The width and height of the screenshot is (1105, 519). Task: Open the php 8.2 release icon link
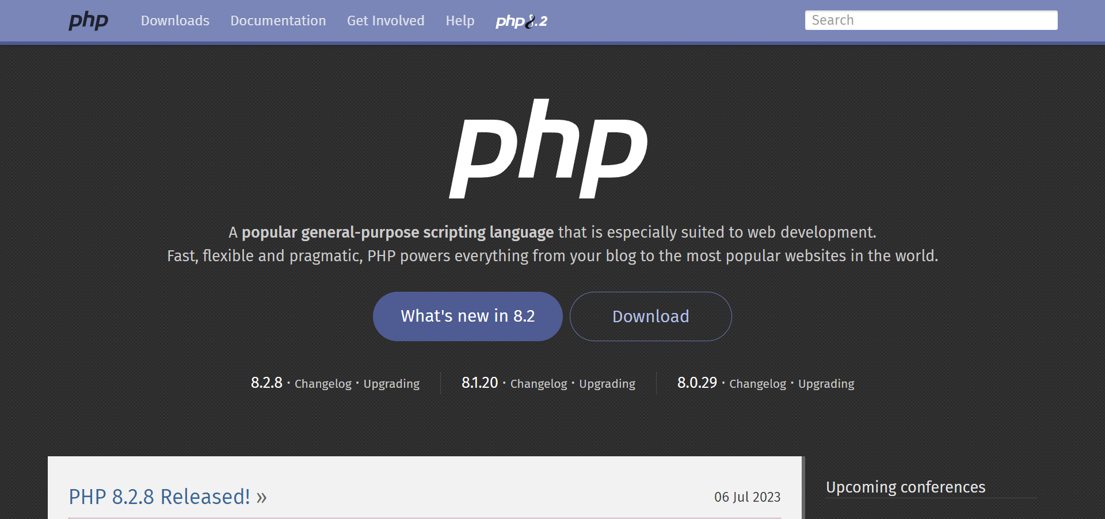[521, 21]
